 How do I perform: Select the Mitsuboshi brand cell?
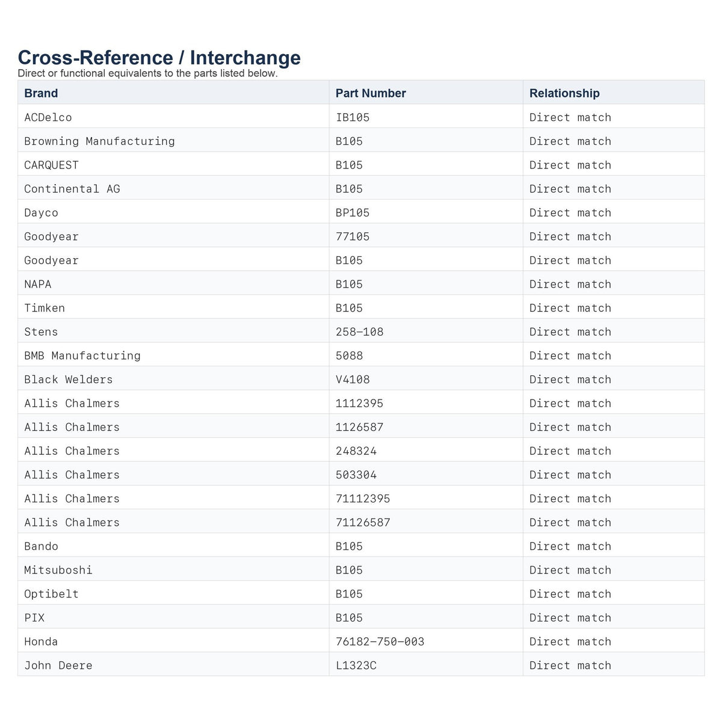pyautogui.click(x=173, y=570)
